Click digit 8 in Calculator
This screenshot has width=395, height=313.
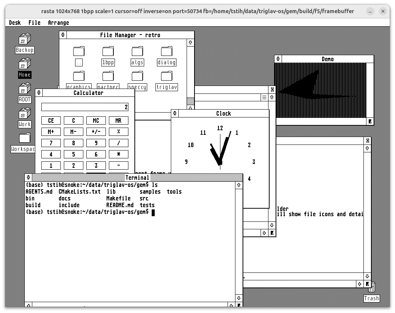click(74, 143)
